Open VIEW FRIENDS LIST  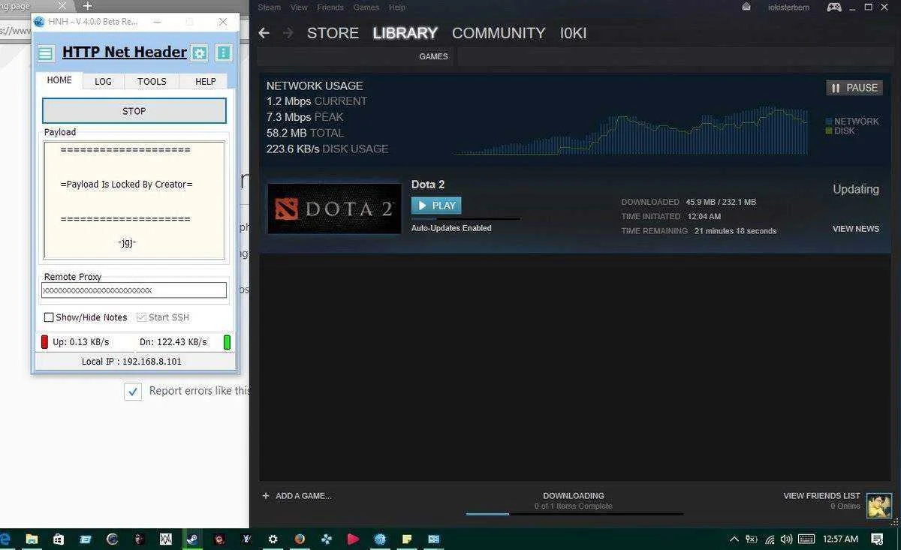click(x=821, y=496)
